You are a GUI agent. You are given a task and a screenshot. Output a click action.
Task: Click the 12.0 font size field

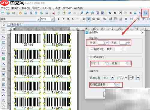pyautogui.click(x=46, y=19)
